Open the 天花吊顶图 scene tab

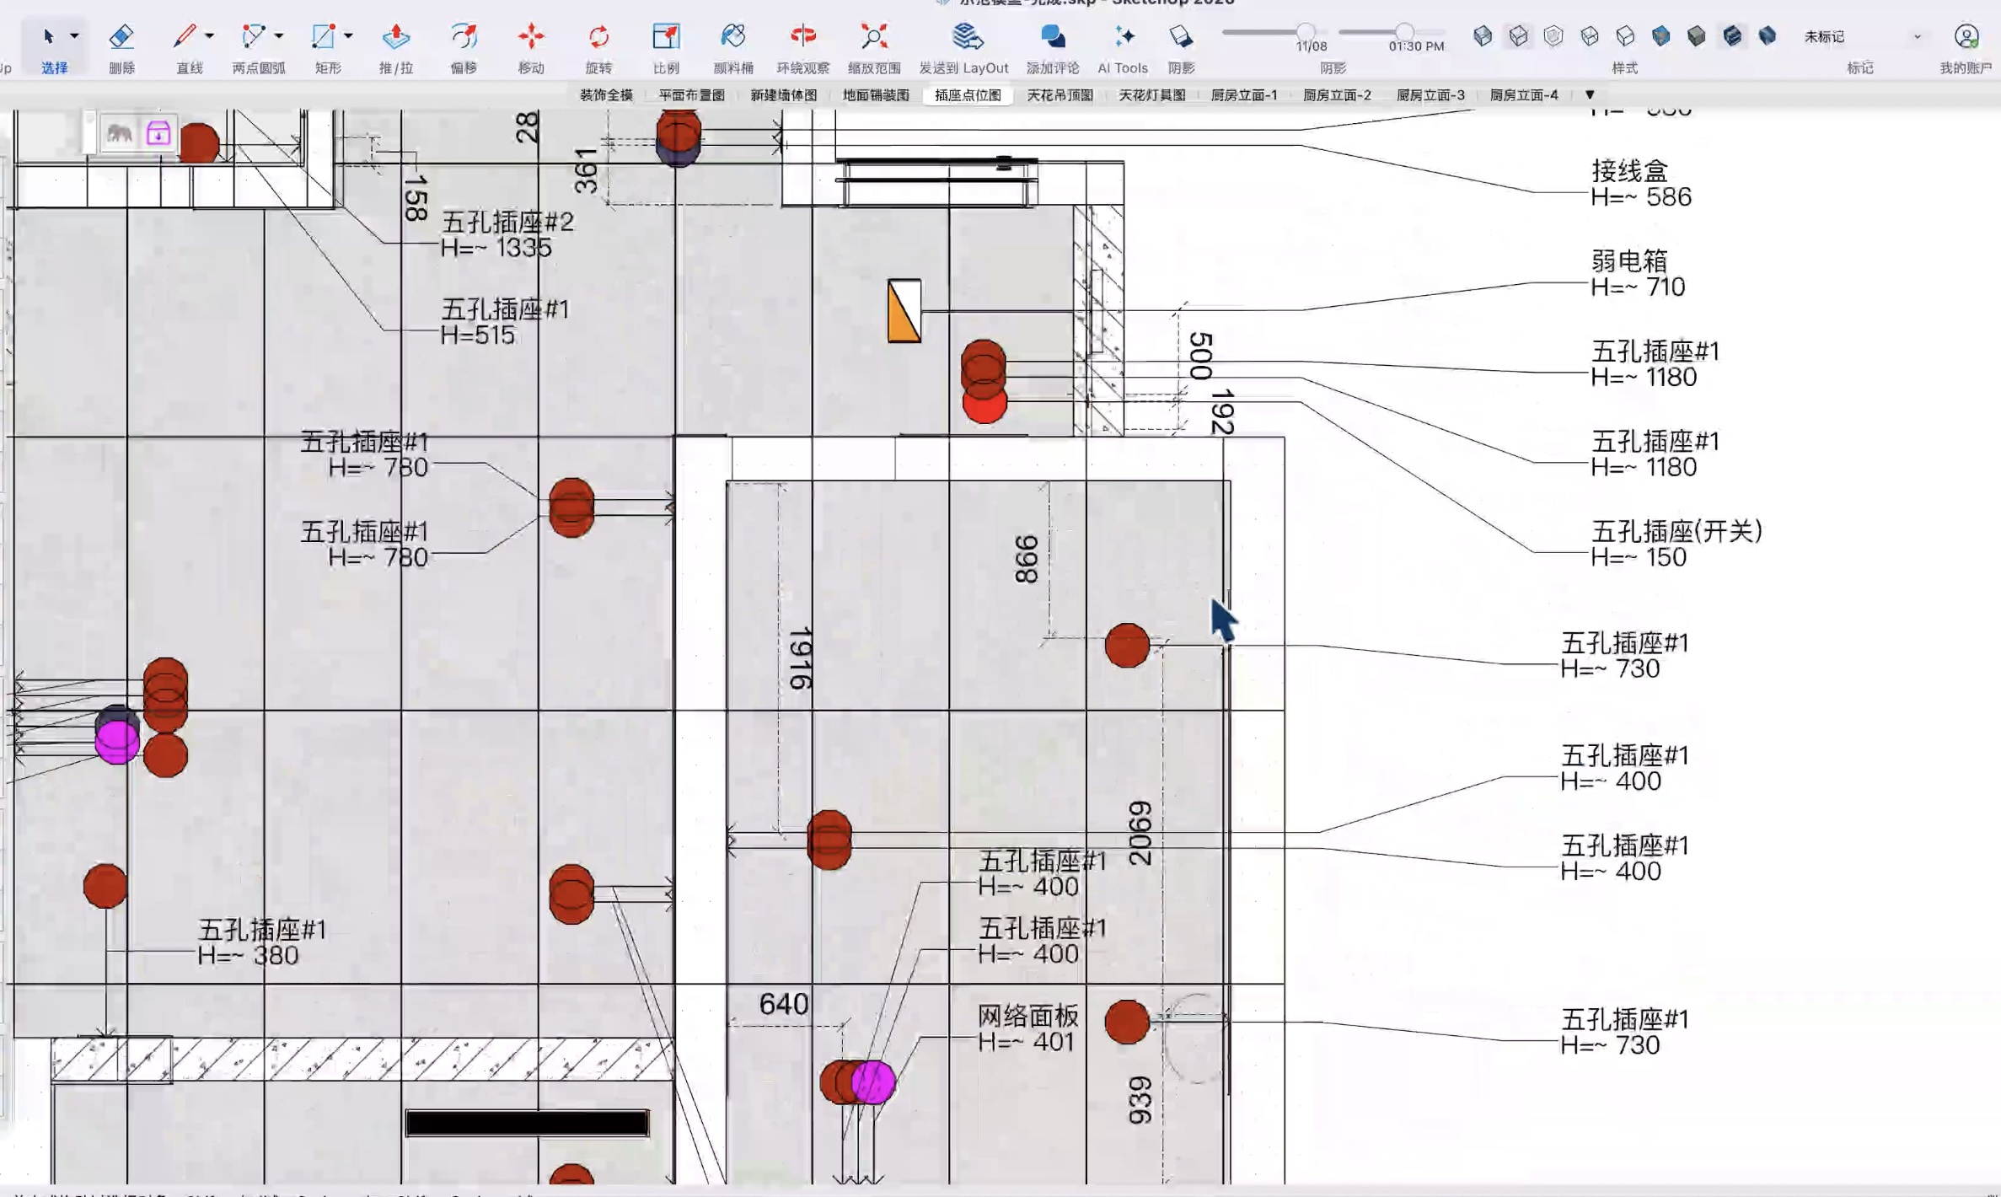coord(1060,95)
